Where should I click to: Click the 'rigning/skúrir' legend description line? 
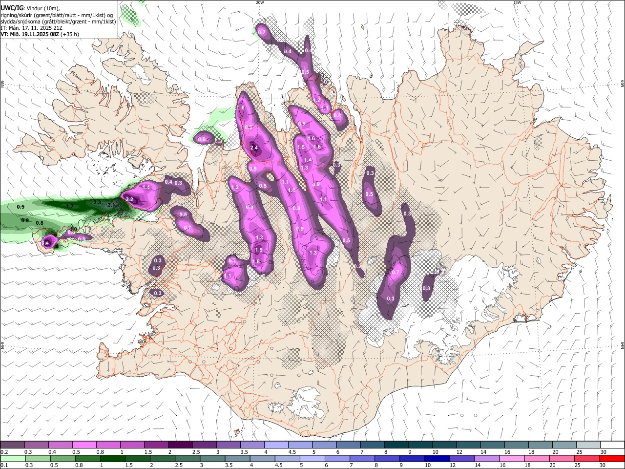point(57,15)
